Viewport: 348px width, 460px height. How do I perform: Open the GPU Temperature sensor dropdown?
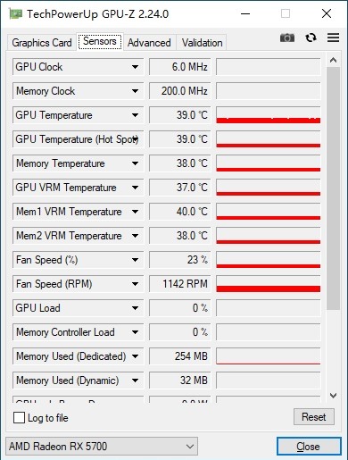(x=135, y=115)
